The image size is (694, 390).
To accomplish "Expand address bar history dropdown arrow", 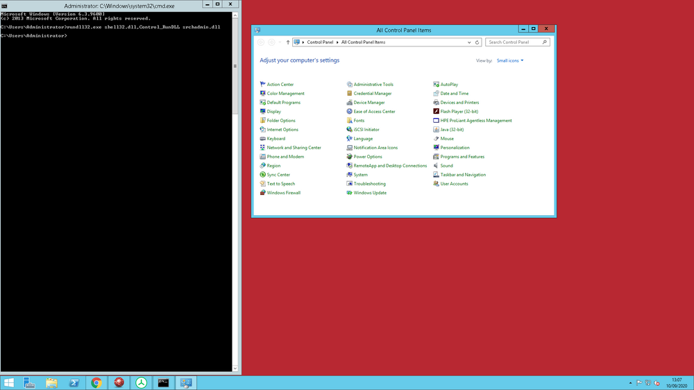I will (469, 42).
